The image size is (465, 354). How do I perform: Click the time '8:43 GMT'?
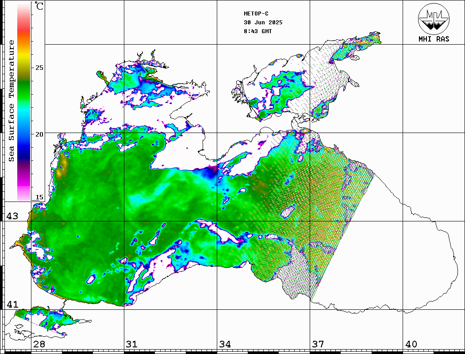point(257,31)
